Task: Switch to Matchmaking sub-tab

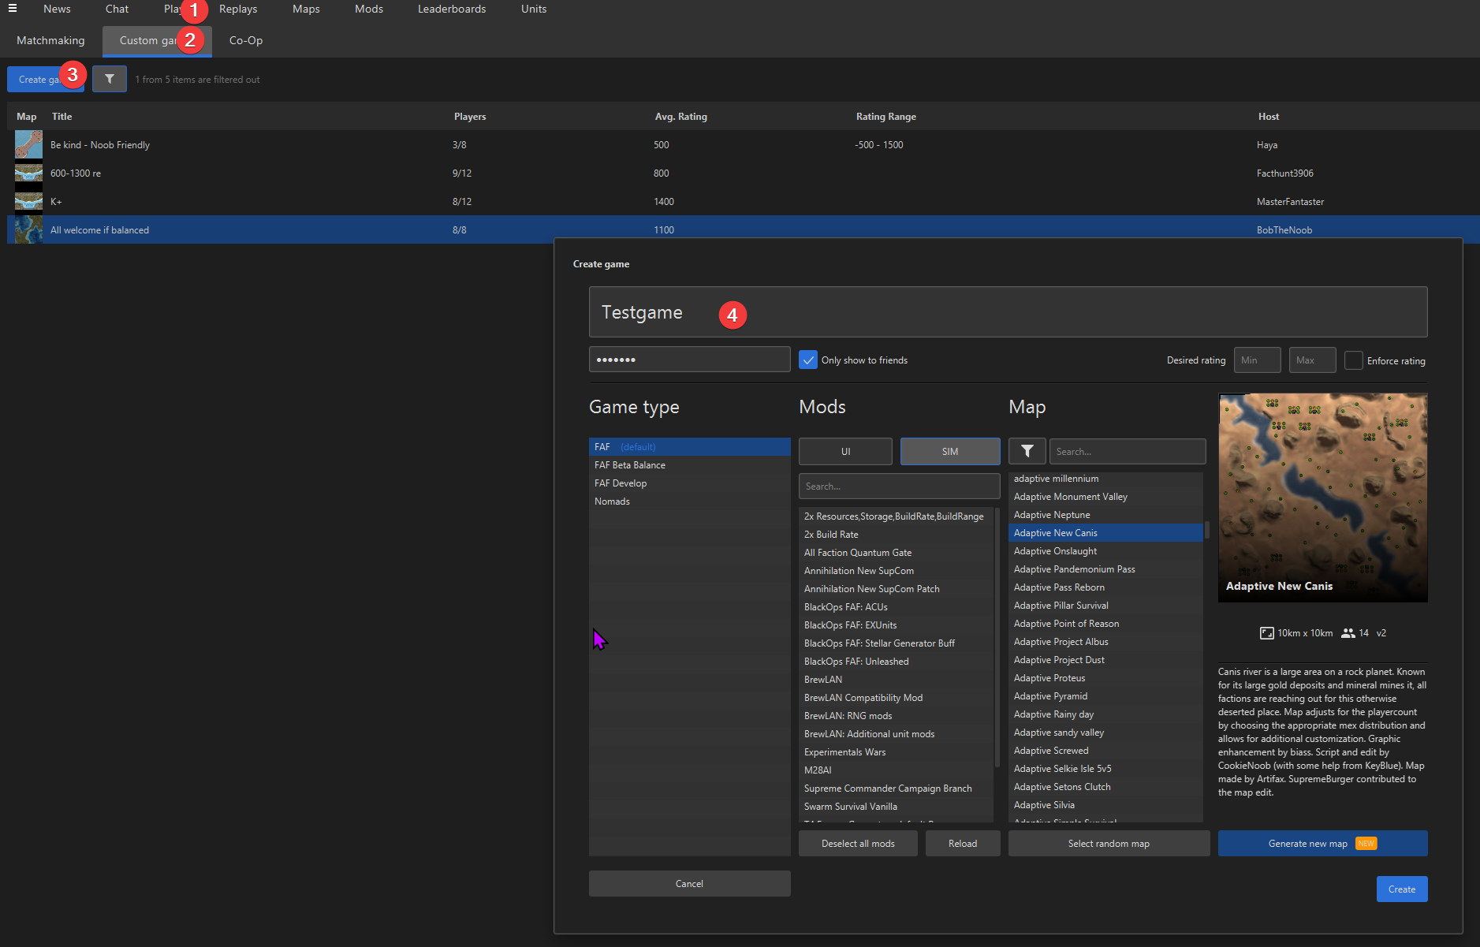Action: pyautogui.click(x=50, y=40)
